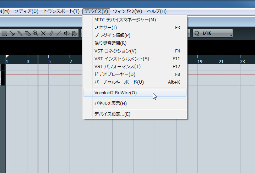This screenshot has width=255, height=173.
Task: Choose ミキサー(I) from the menu
Action: (135, 28)
